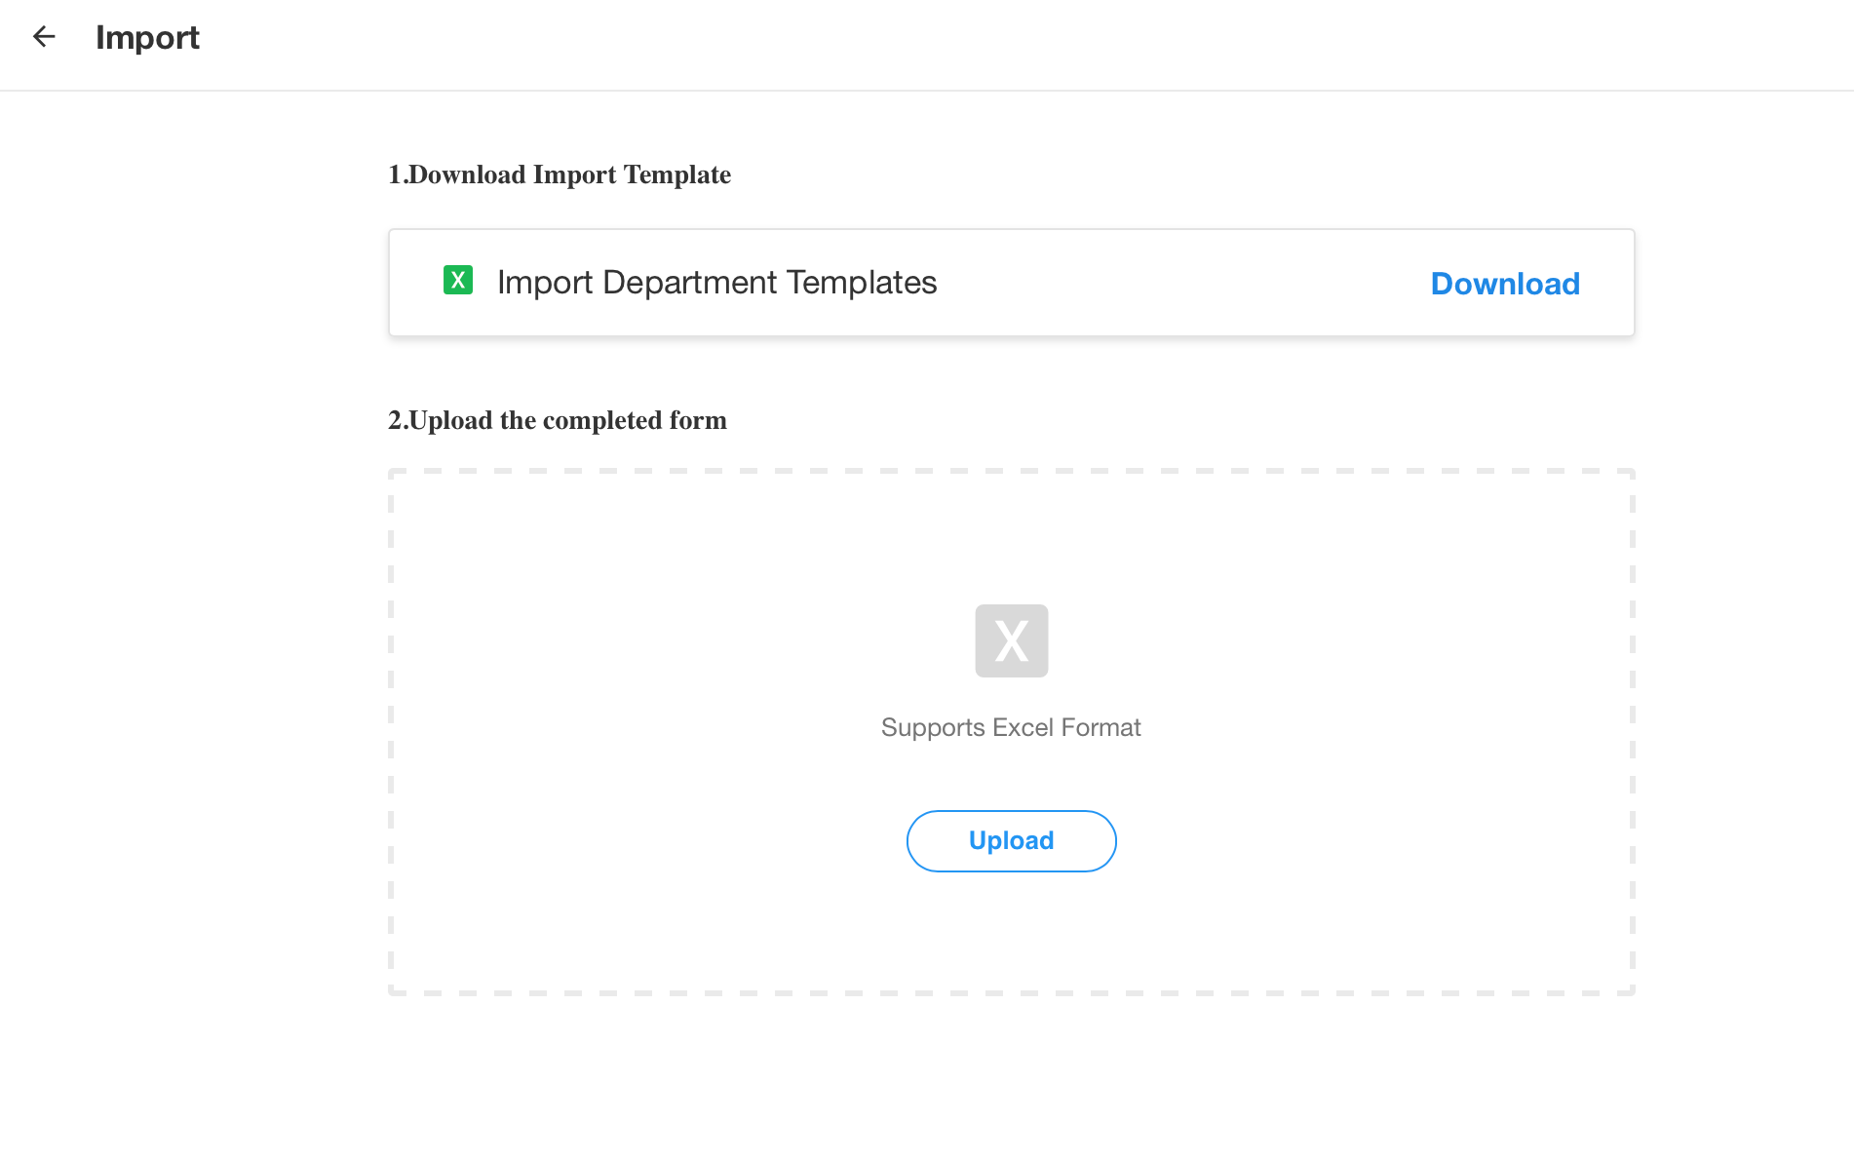Click the 'Supports Excel Format' caption
This screenshot has height=1160, width=1854.
point(1010,727)
